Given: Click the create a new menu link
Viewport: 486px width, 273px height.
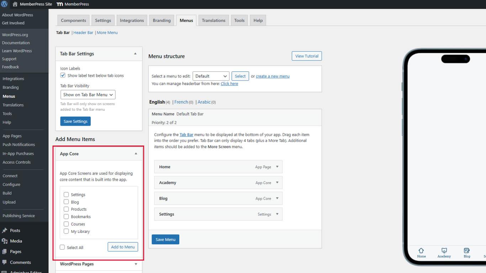Looking at the screenshot, I should coord(273,76).
